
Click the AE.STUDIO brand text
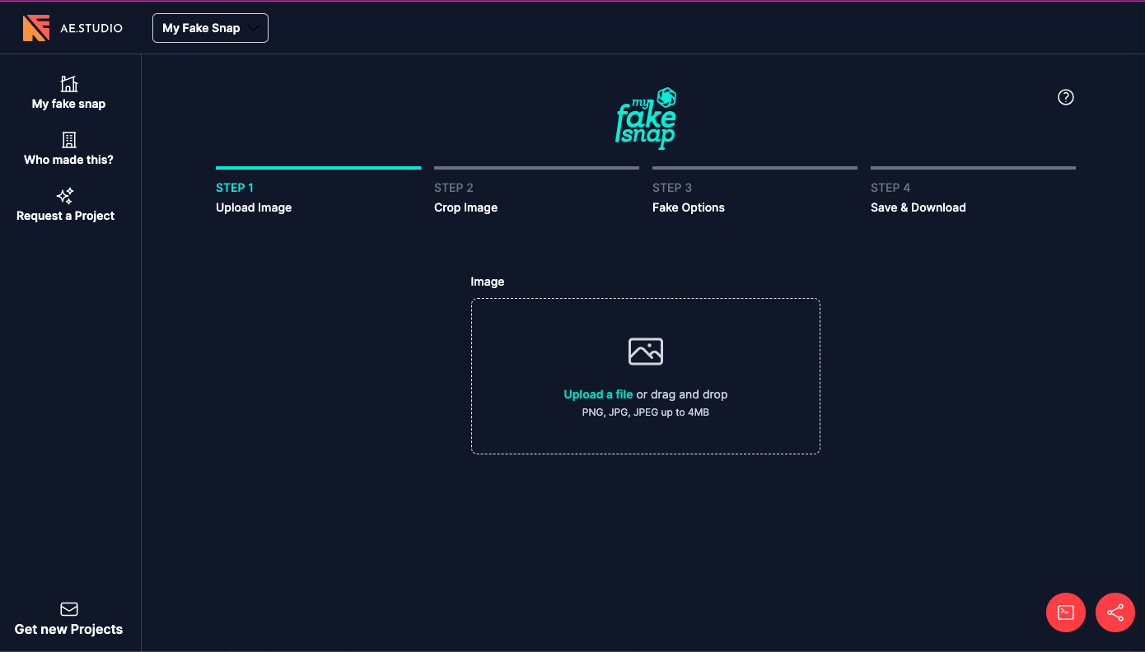91,28
